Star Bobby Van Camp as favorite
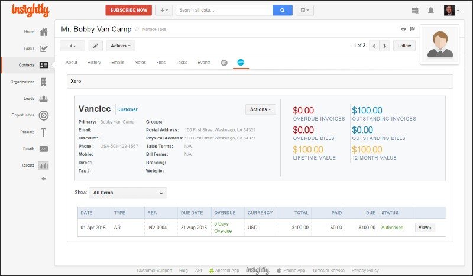Screen dimensions: 473x276 pyautogui.click(x=137, y=28)
